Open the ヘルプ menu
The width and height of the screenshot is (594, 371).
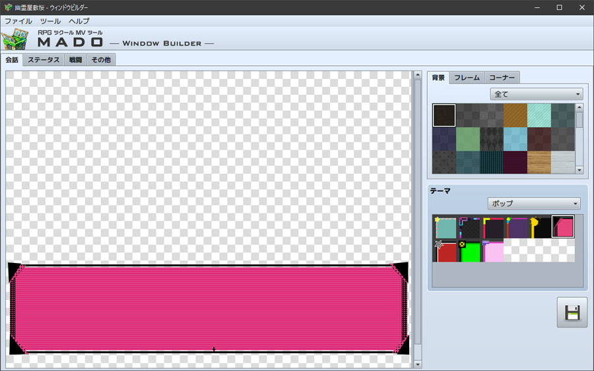click(79, 21)
